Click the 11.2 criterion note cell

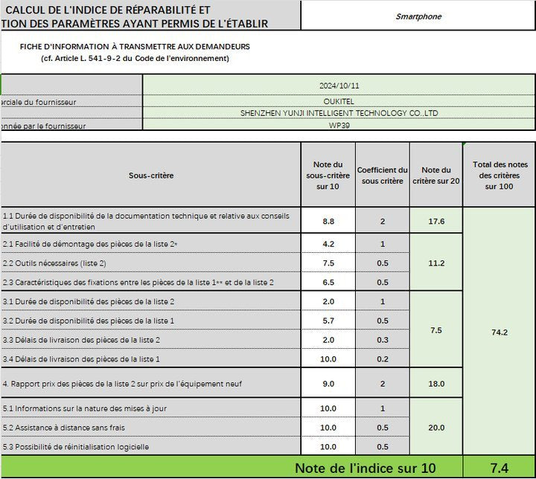(x=436, y=263)
